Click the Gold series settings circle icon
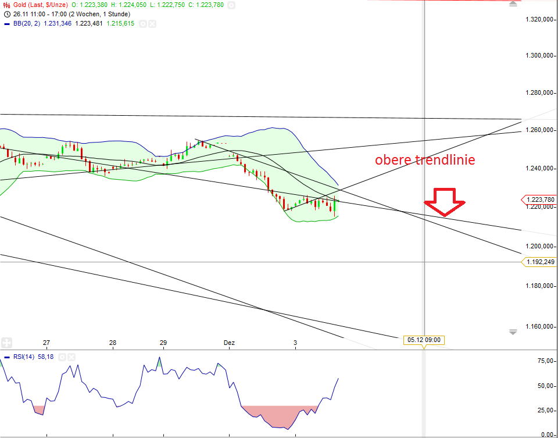The width and height of the screenshot is (558, 438). [231, 5]
